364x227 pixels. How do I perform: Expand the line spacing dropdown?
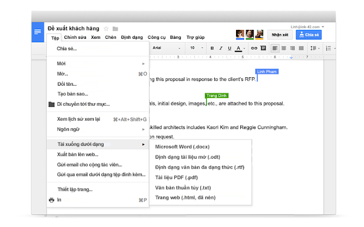pyautogui.click(x=315, y=48)
